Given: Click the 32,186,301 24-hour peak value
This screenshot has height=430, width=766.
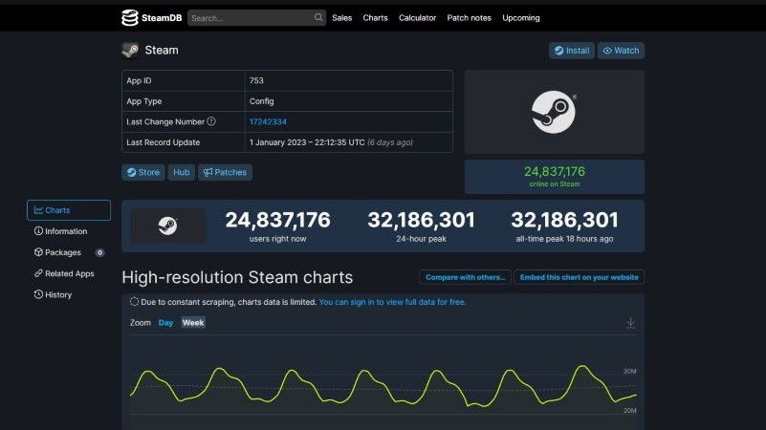Looking at the screenshot, I should click(421, 220).
